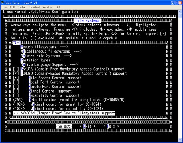Viewport: 183px width, 143px height.
Task: Close the Tera Term window
Action: coord(180,3)
